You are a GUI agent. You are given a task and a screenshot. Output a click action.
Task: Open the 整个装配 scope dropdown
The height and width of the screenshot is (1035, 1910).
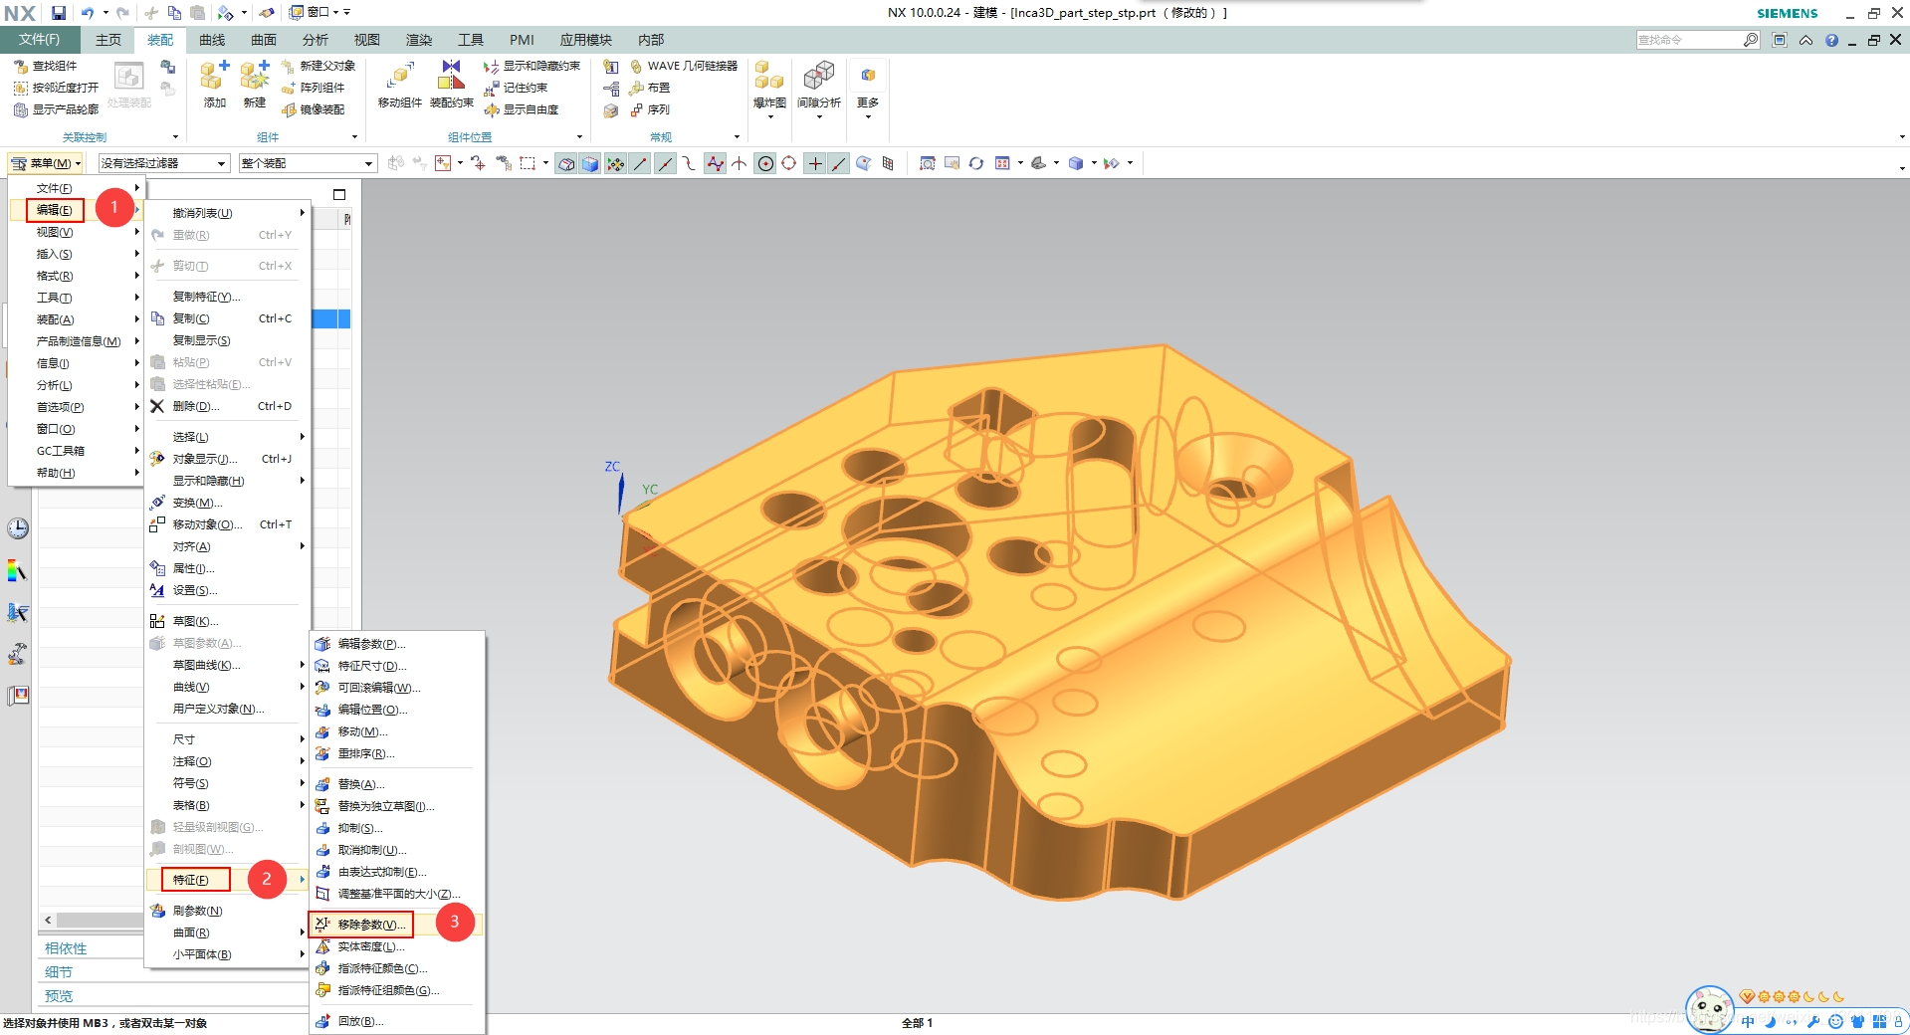[308, 163]
